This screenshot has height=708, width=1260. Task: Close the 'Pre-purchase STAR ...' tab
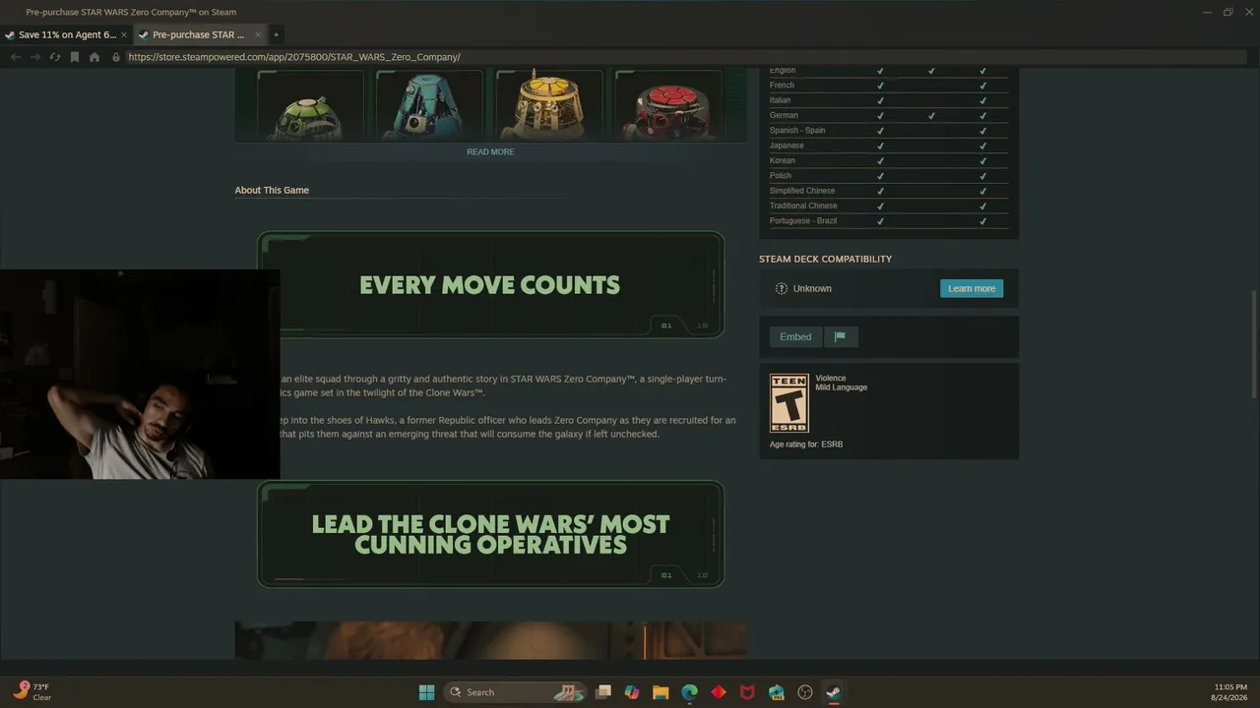coord(258,34)
